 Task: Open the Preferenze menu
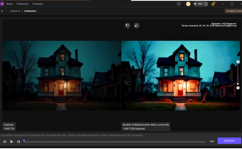(x=22, y=4)
